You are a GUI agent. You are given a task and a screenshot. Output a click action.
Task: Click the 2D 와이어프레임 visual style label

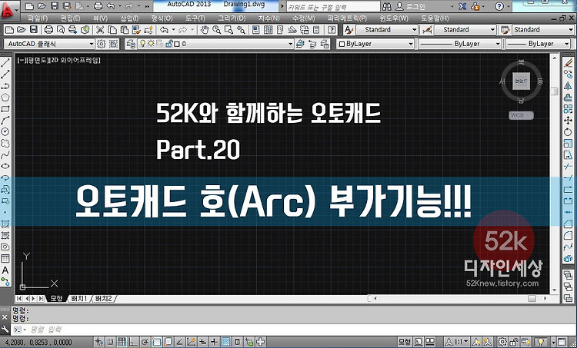(x=75, y=60)
